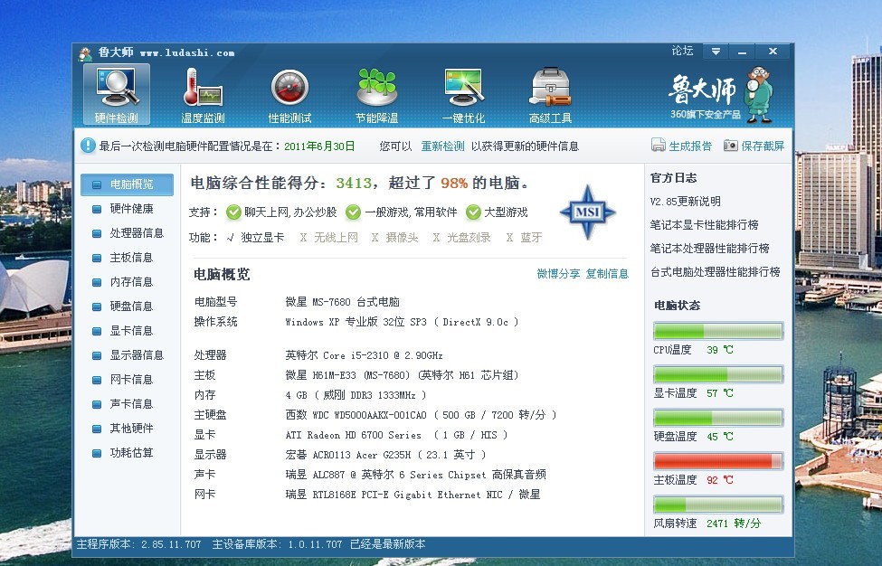
Task: Click the Windows XP 专业版 operating system value
Action: pyautogui.click(x=402, y=322)
